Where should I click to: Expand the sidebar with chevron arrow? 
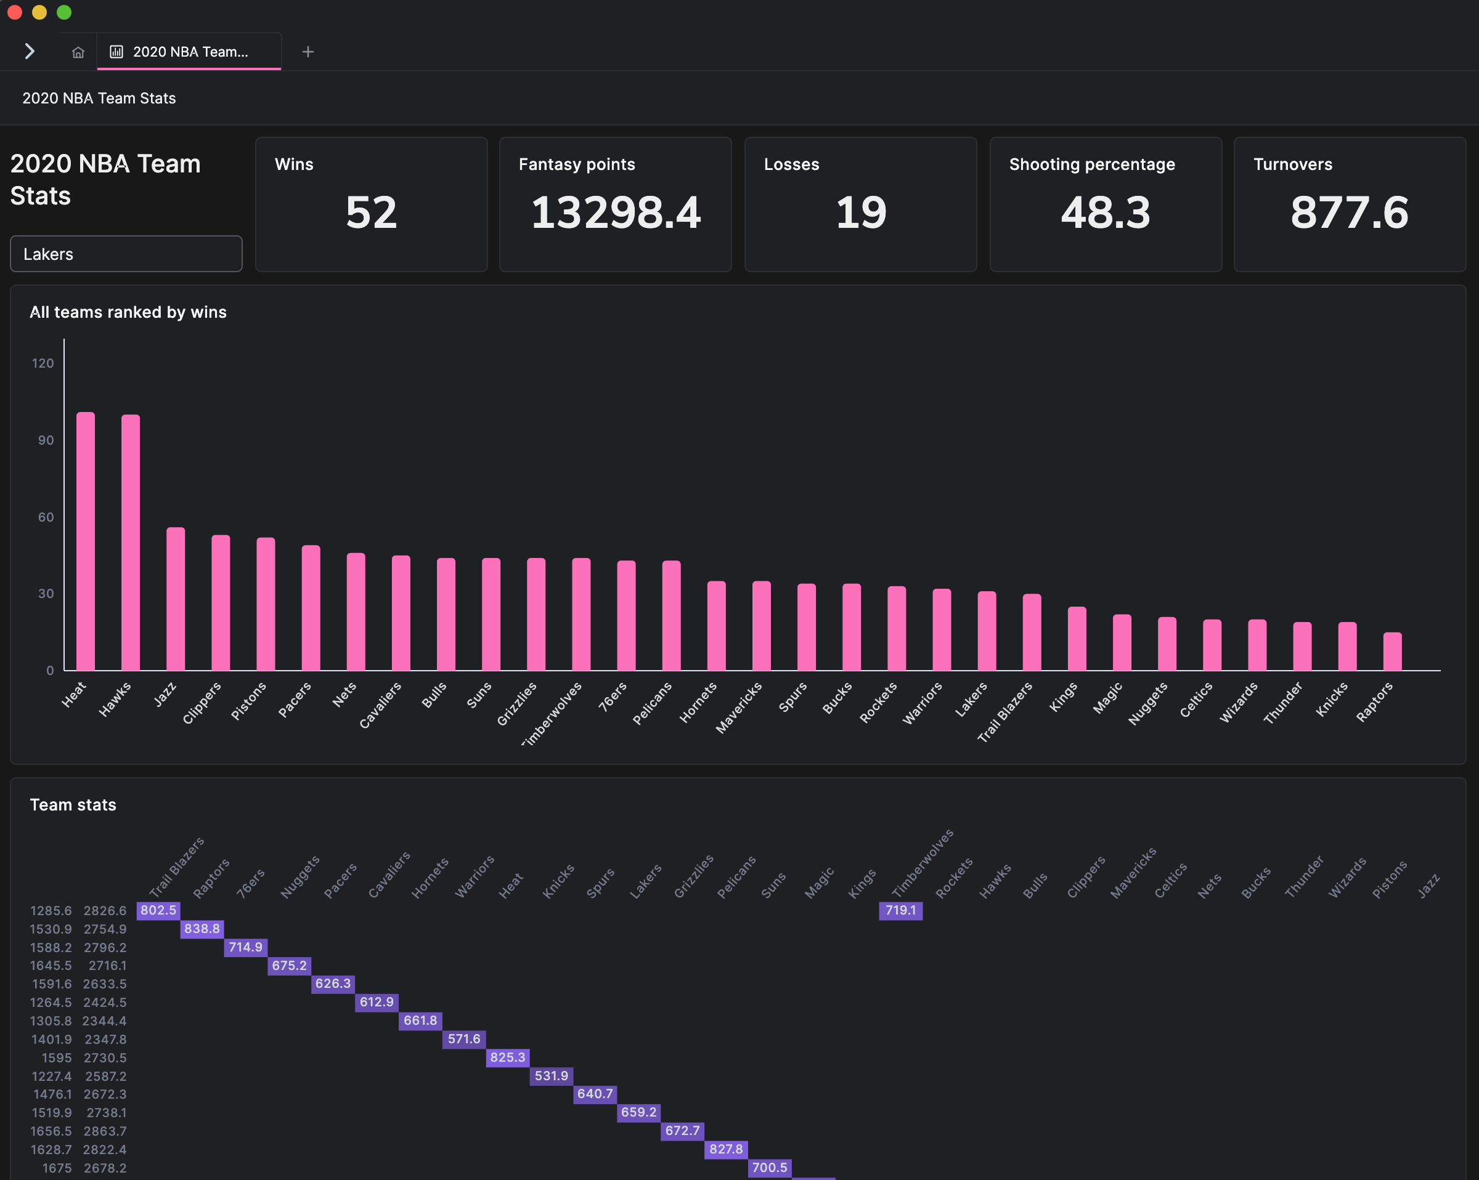(x=29, y=51)
